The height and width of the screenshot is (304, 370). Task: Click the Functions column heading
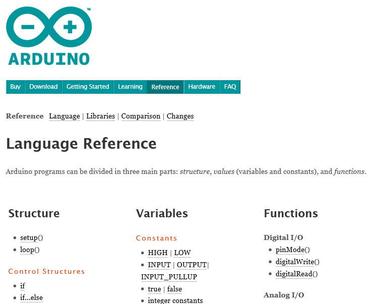(291, 213)
